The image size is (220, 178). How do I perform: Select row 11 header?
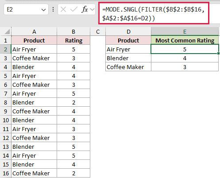(6, 129)
